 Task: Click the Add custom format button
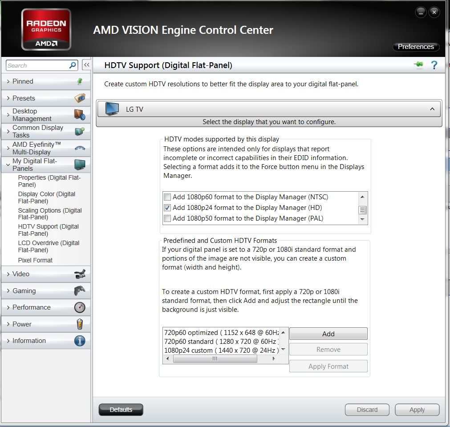[x=328, y=334]
